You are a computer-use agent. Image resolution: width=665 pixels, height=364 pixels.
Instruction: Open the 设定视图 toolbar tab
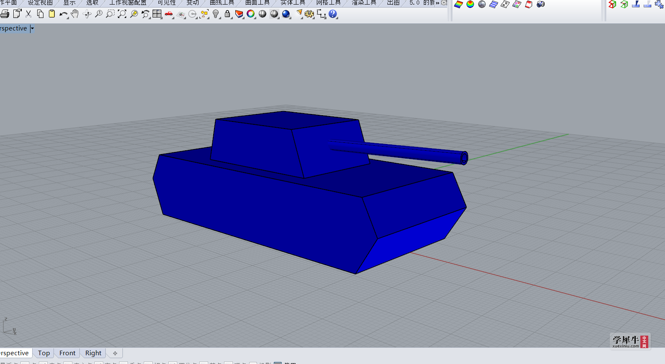pos(40,3)
